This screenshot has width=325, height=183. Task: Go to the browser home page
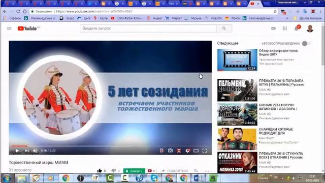click(x=25, y=11)
